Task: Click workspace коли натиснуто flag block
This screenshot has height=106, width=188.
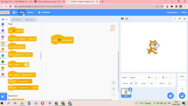Action: (62, 40)
